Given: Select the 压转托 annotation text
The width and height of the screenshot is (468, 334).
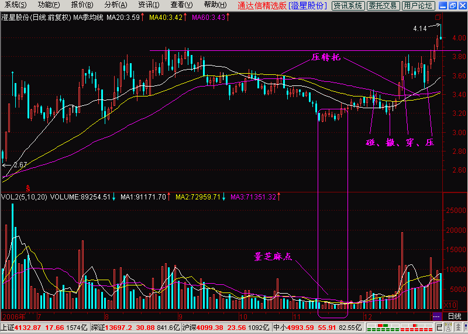Looking at the screenshot, I should click(x=324, y=58).
